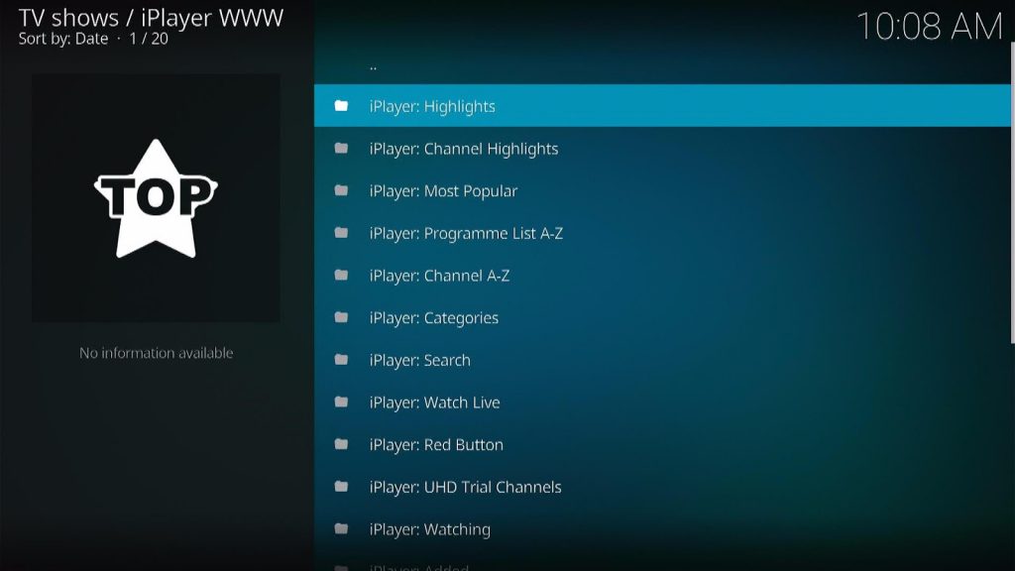Click the vertical scrollbar on the right edge

click(x=1012, y=193)
